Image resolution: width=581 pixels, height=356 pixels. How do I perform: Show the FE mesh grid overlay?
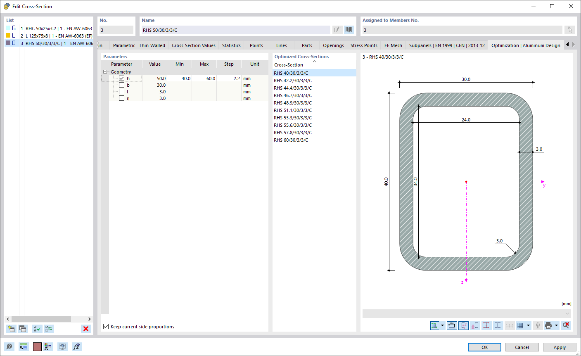pos(521,325)
